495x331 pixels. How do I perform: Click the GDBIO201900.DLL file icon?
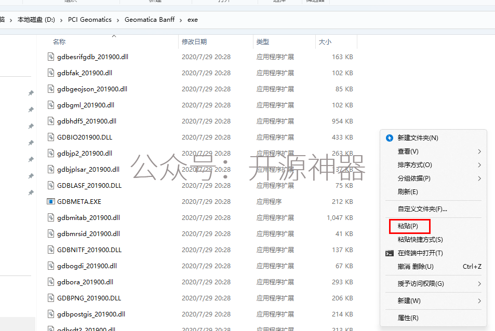(x=51, y=137)
